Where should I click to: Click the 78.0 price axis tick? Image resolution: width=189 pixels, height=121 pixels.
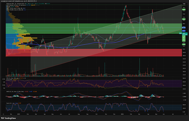click(x=184, y=8)
